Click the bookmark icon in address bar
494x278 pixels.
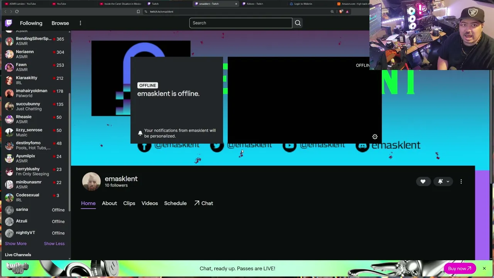point(138,12)
